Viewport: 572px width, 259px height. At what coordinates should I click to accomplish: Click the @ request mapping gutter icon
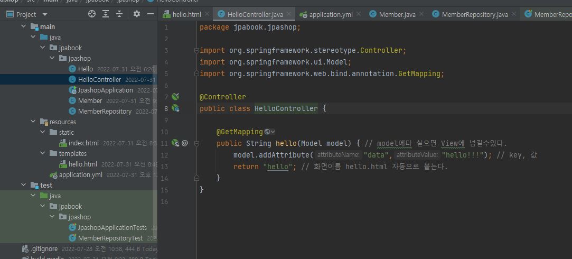pyautogui.click(x=185, y=143)
